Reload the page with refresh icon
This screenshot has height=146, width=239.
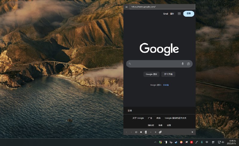136,132
